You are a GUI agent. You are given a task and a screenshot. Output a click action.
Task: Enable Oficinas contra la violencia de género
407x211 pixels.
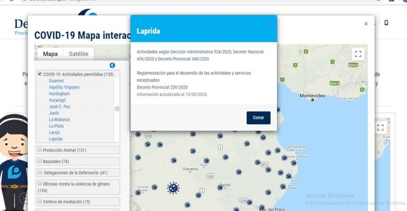(40, 183)
